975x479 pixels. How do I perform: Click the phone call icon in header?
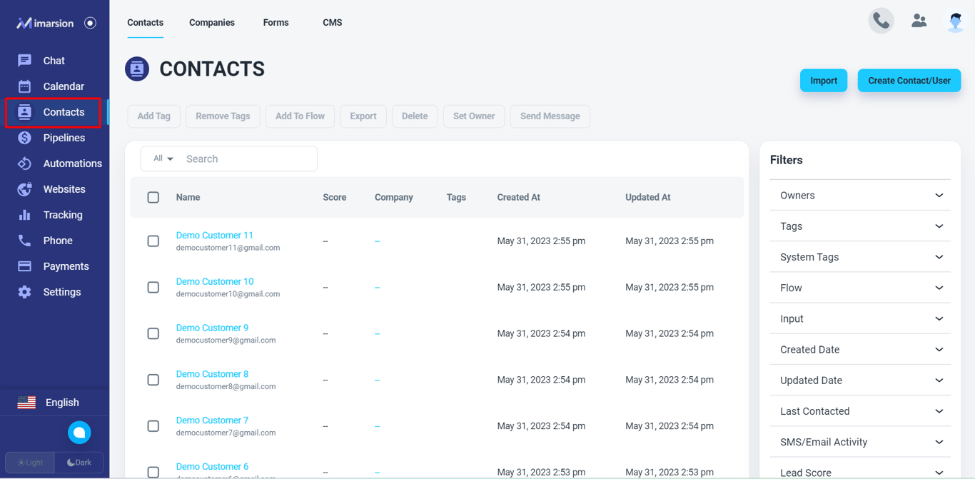(x=881, y=21)
